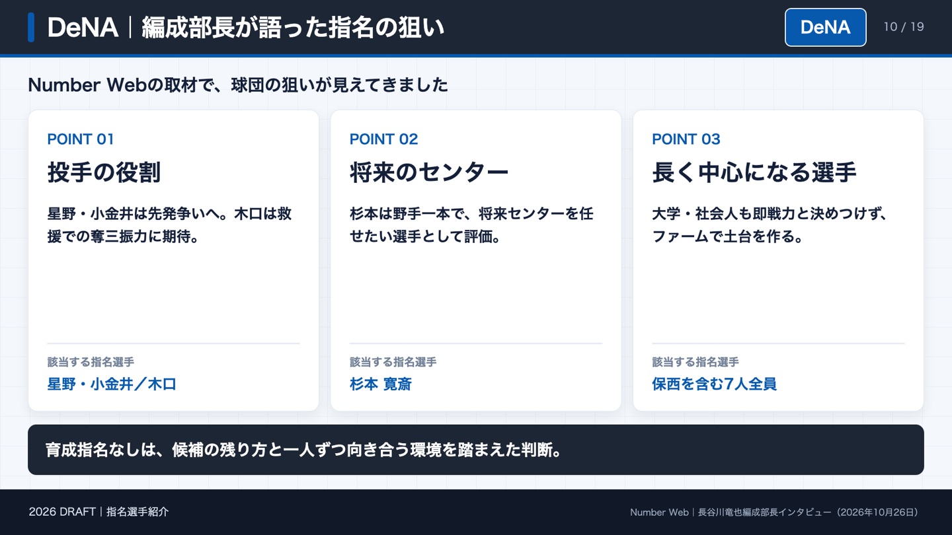Select the heading 将来のセンター
The width and height of the screenshot is (952, 535).
click(x=429, y=172)
